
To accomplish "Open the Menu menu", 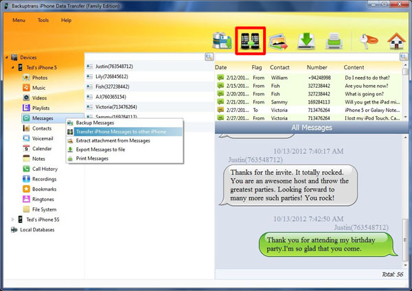I will [x=19, y=20].
